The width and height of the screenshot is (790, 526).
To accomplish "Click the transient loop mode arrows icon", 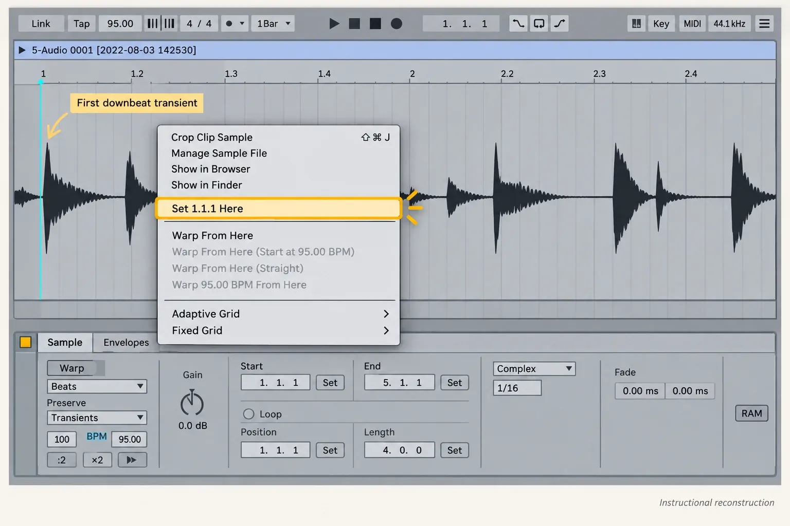I will pyautogui.click(x=132, y=460).
